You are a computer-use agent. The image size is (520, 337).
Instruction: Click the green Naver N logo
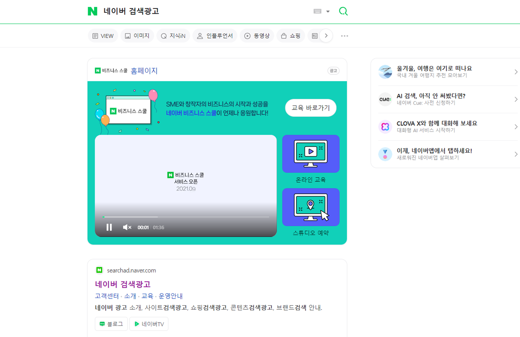(x=92, y=11)
